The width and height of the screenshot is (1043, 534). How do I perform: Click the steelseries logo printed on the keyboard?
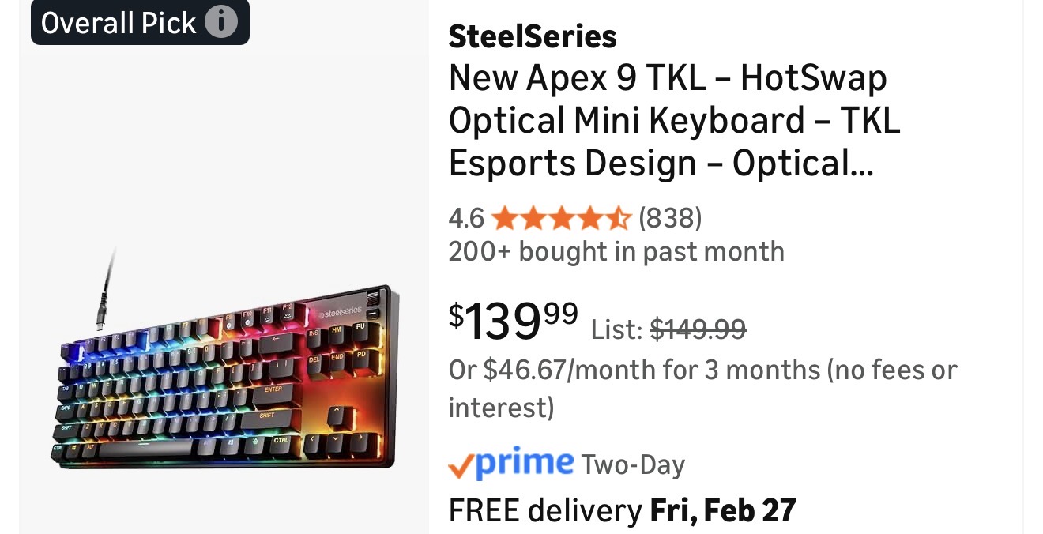339,314
